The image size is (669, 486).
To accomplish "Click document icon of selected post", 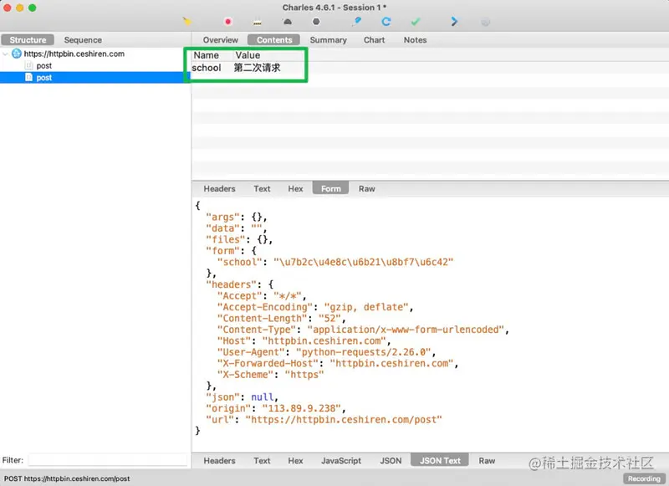I will tap(28, 77).
